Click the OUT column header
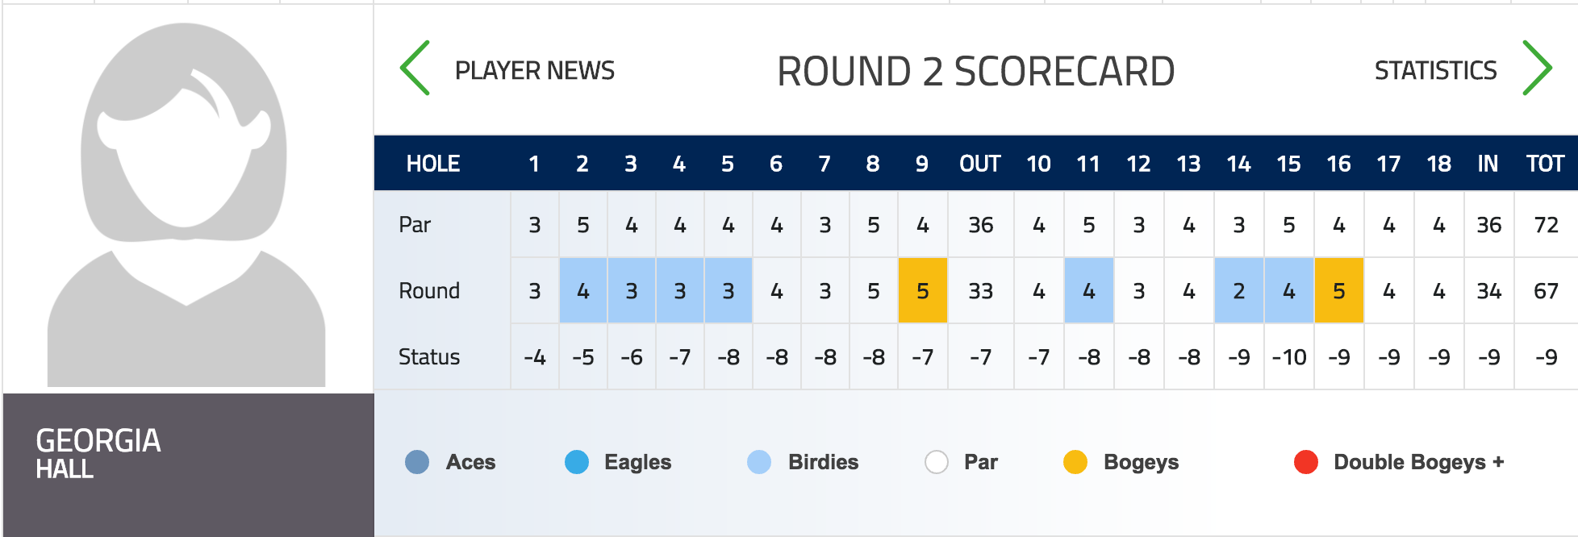Image resolution: width=1578 pixels, height=537 pixels. point(980,164)
